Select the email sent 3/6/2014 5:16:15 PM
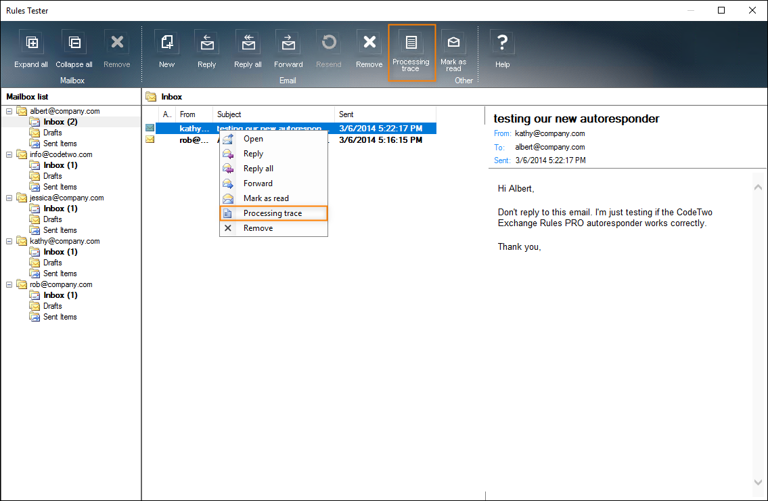 point(290,139)
